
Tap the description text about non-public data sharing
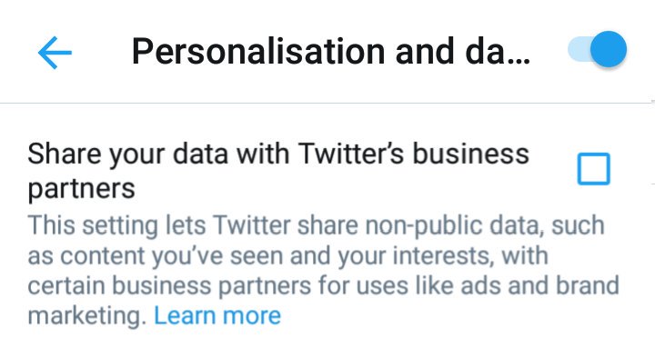tap(323, 271)
